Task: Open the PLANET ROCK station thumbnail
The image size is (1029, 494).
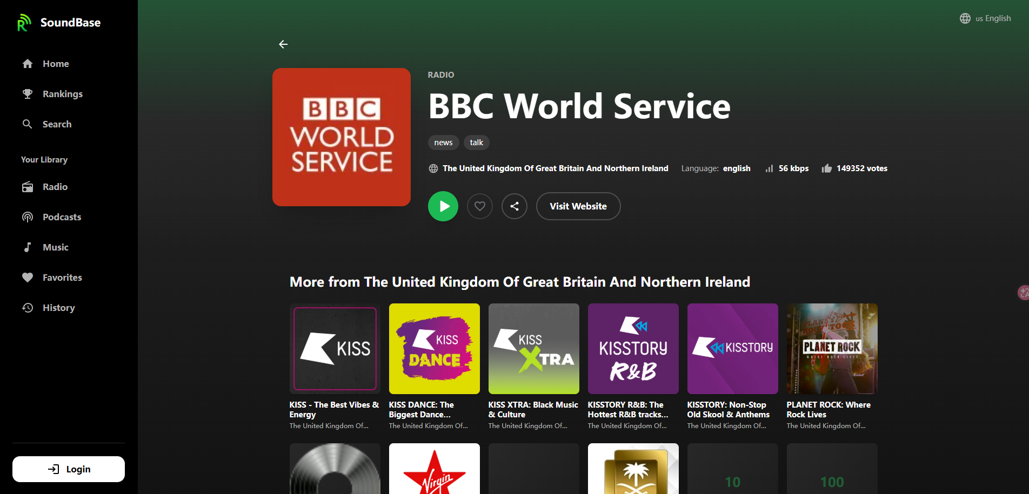Action: pos(832,349)
